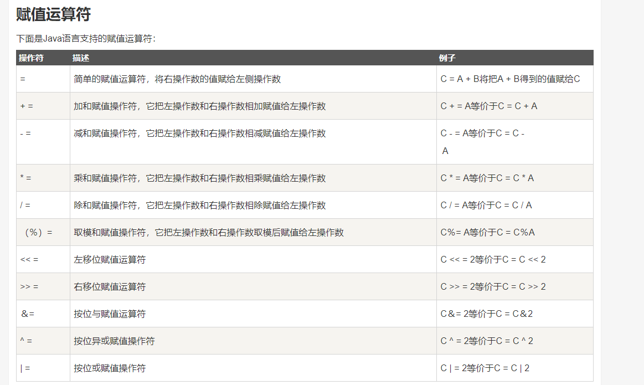Select the 例子 column header

click(x=447, y=58)
